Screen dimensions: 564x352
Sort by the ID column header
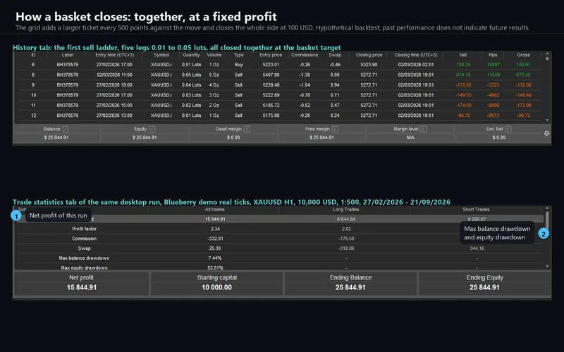(x=33, y=55)
